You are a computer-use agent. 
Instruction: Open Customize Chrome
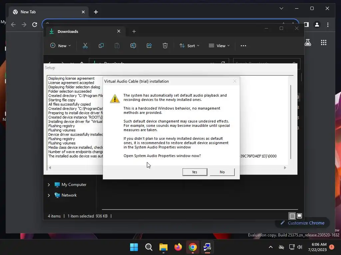302,223
